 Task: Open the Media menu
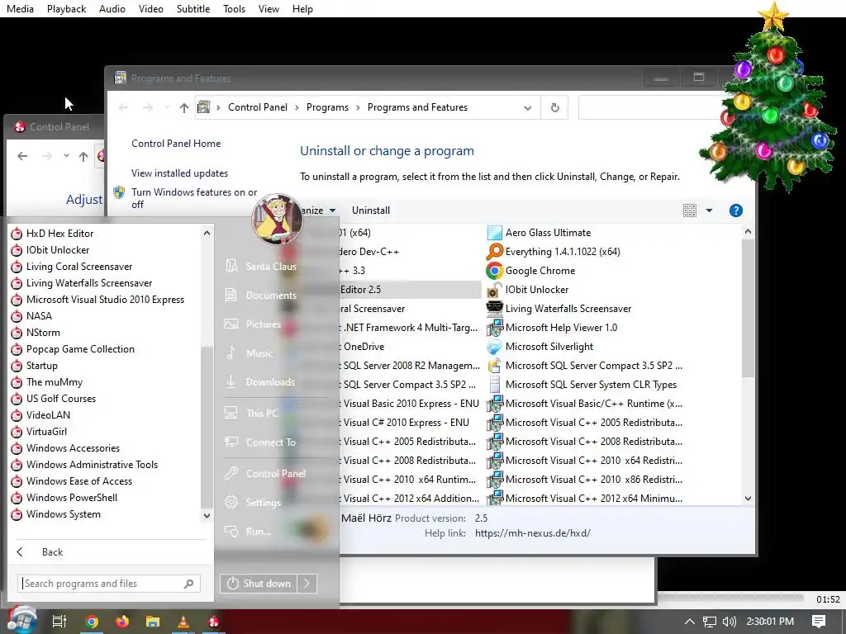click(20, 8)
